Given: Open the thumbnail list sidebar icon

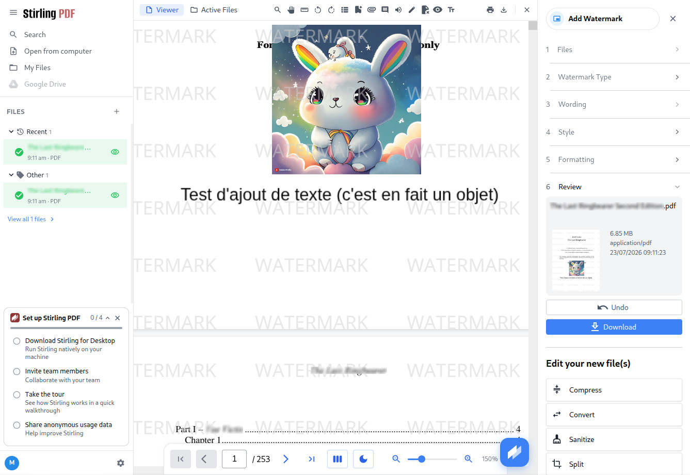Looking at the screenshot, I should pyautogui.click(x=345, y=10).
